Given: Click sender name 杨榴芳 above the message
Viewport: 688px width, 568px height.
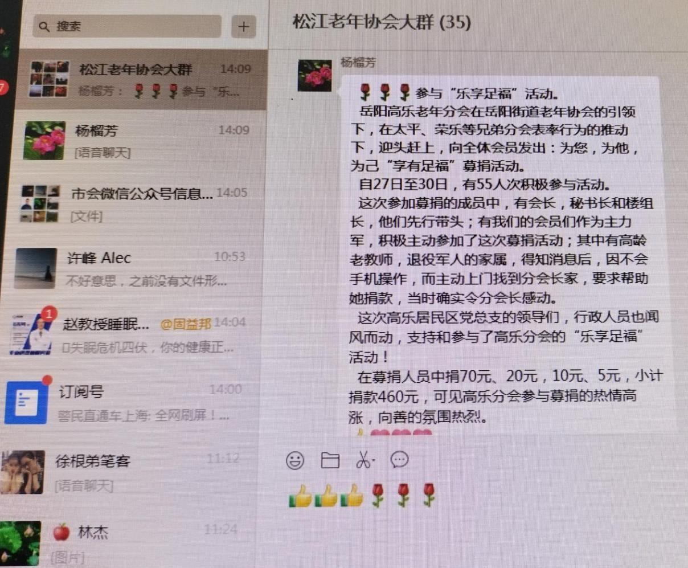Looking at the screenshot, I should (358, 62).
